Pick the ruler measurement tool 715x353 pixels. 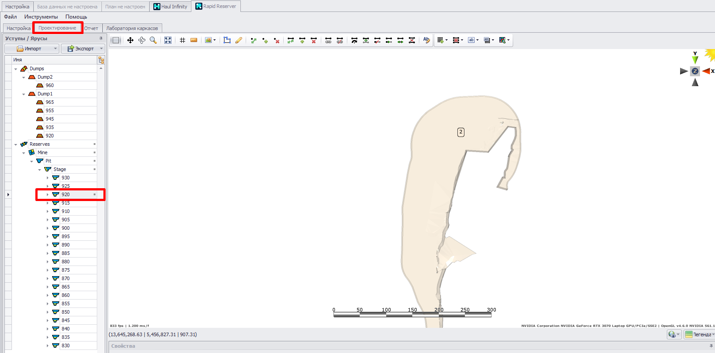click(194, 40)
